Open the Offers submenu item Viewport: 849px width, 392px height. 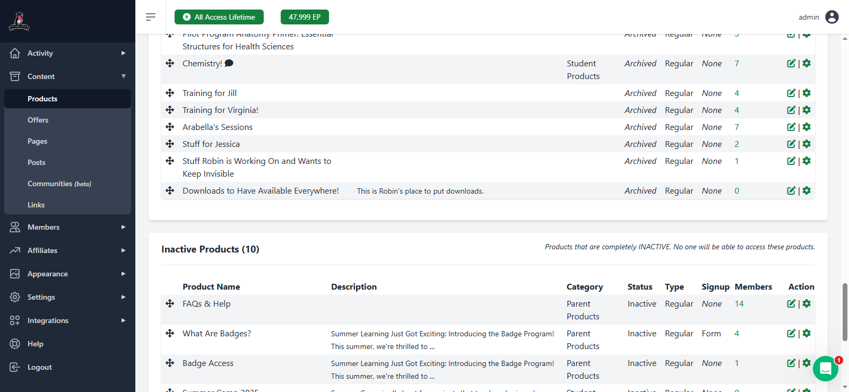coord(38,120)
